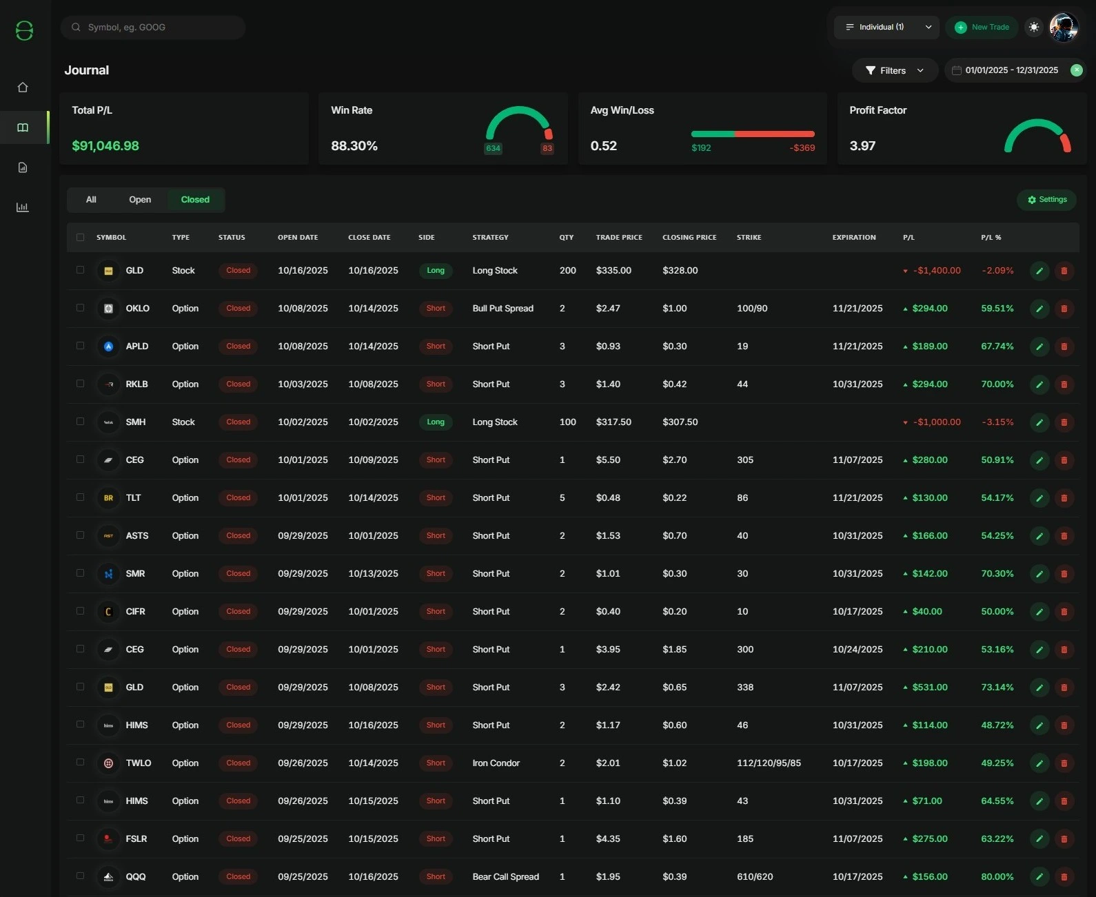Edit the FSLR Short Put trade
This screenshot has width=1096, height=897.
tap(1039, 839)
